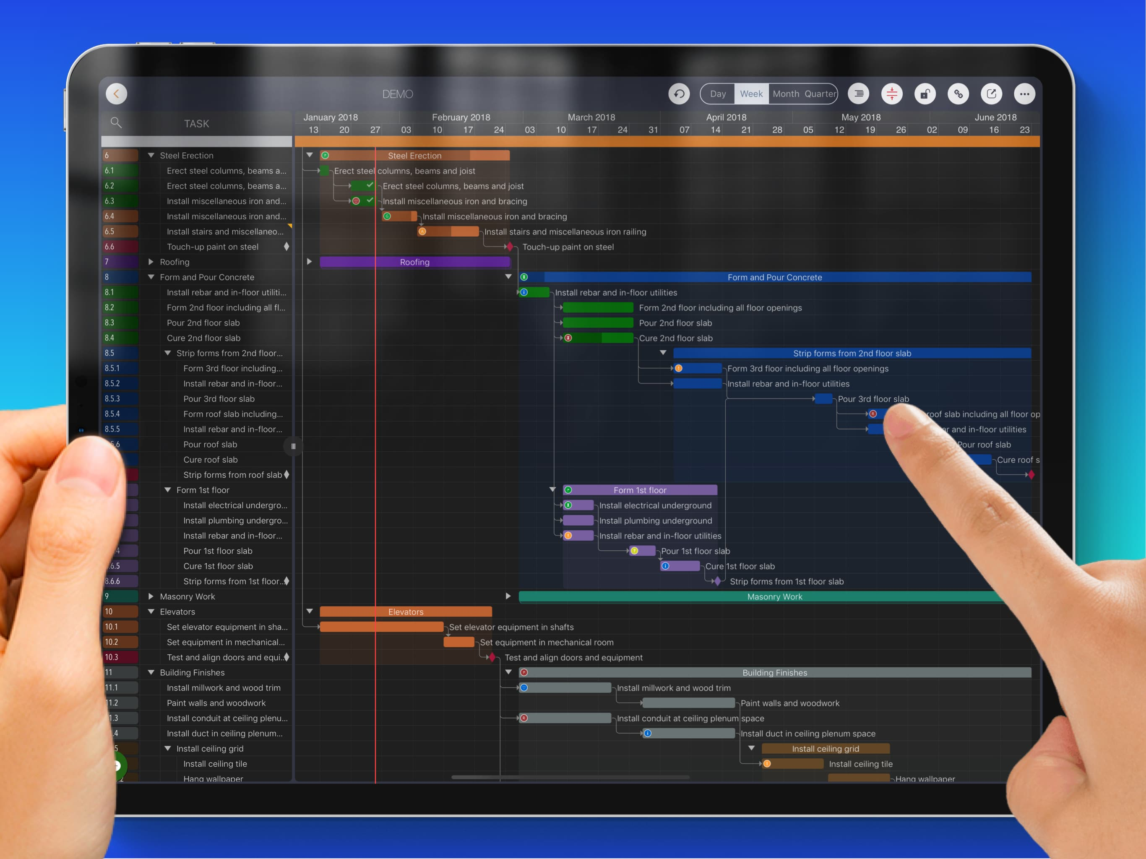Click the undo circular arrow icon
Image resolution: width=1146 pixels, height=859 pixels.
[679, 94]
